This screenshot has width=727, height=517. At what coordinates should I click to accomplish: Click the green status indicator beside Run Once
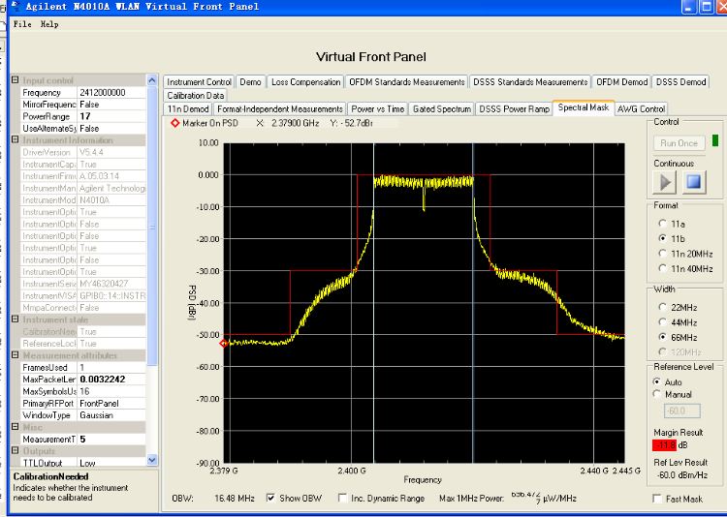pyautogui.click(x=715, y=140)
